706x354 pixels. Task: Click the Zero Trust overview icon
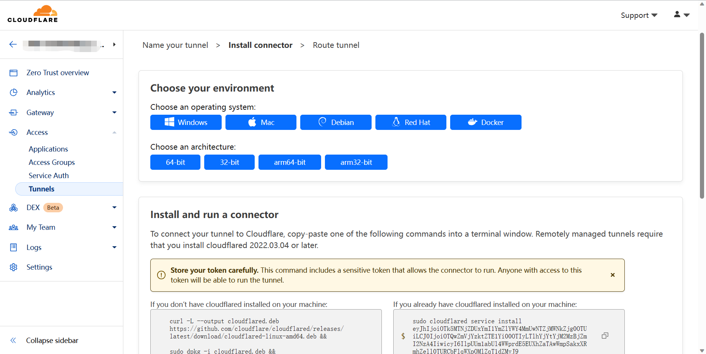[14, 73]
